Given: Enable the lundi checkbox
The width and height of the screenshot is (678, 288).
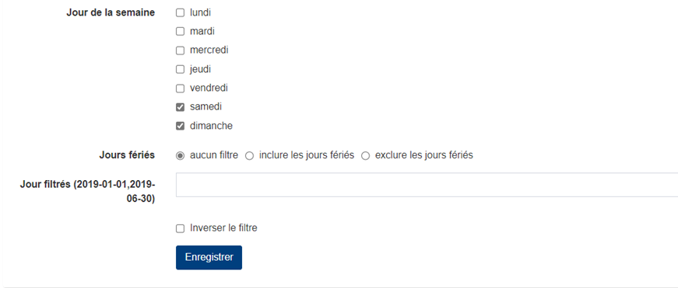Looking at the screenshot, I should click(180, 13).
